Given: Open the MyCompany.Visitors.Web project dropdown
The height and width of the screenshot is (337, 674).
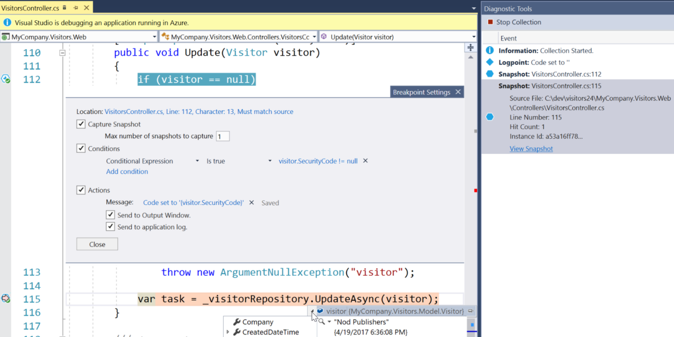Looking at the screenshot, I should click(153, 36).
